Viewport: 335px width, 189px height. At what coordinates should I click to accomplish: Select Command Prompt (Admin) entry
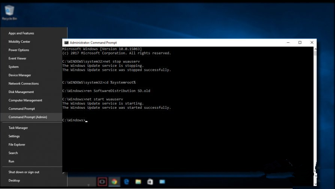(28, 117)
